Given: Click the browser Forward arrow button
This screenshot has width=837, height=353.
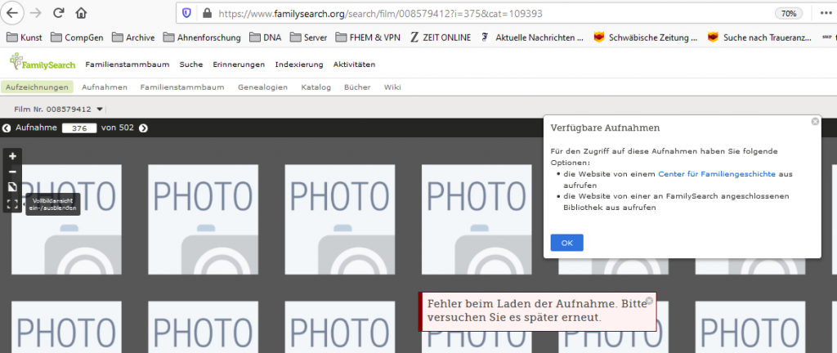Looking at the screenshot, I should (x=36, y=13).
